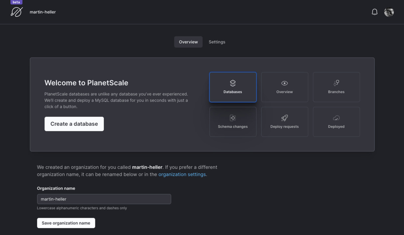This screenshot has width=404, height=235.
Task: Click the highlighted Databases card
Action: [233, 87]
